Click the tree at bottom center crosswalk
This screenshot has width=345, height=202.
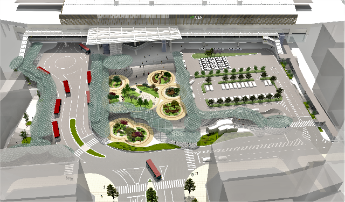152,195
